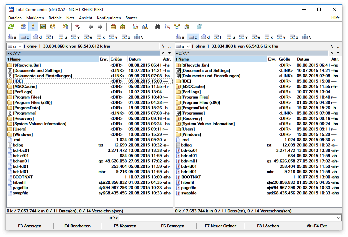Open network neighborhood in left drive bar
Viewport: 348px width, 237px height.
coord(139,37)
